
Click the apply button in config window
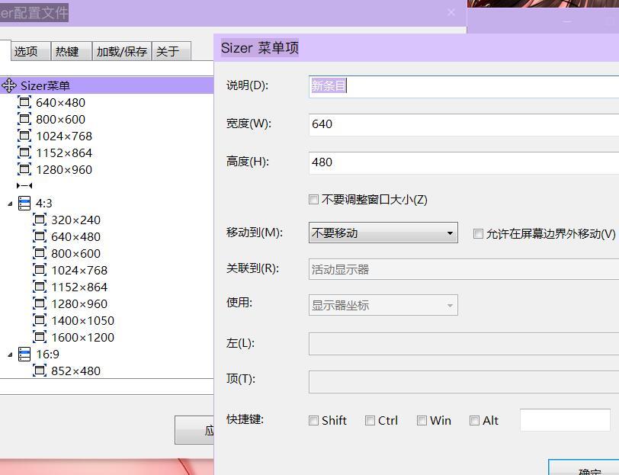(194, 430)
